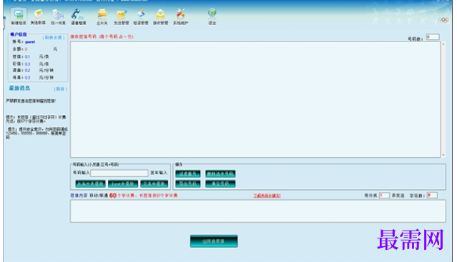Image resolution: width=457 pixels, height=262 pixels.
Task: Click the refresh balance link (刷新余额)
Action: [54, 38]
